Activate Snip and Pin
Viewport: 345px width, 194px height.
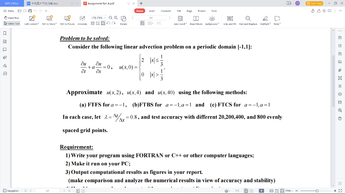(230, 20)
